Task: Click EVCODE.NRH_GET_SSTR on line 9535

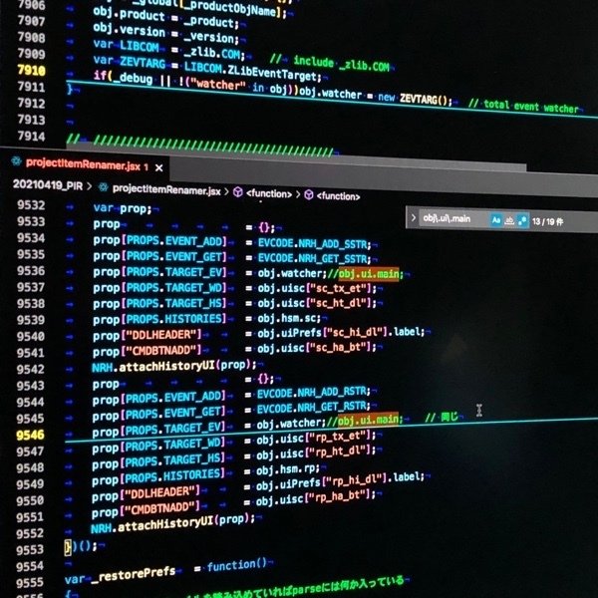Action: [x=314, y=258]
